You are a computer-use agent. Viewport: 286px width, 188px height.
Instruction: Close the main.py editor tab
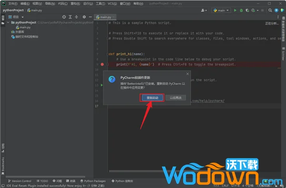pos(113,17)
